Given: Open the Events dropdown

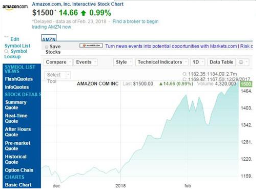Looking at the screenshot, I should (86, 62).
